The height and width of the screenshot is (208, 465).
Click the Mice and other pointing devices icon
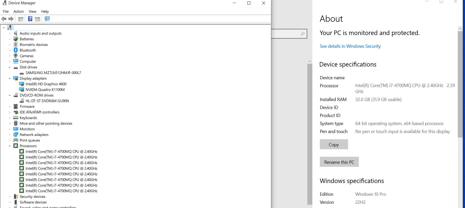coord(16,123)
